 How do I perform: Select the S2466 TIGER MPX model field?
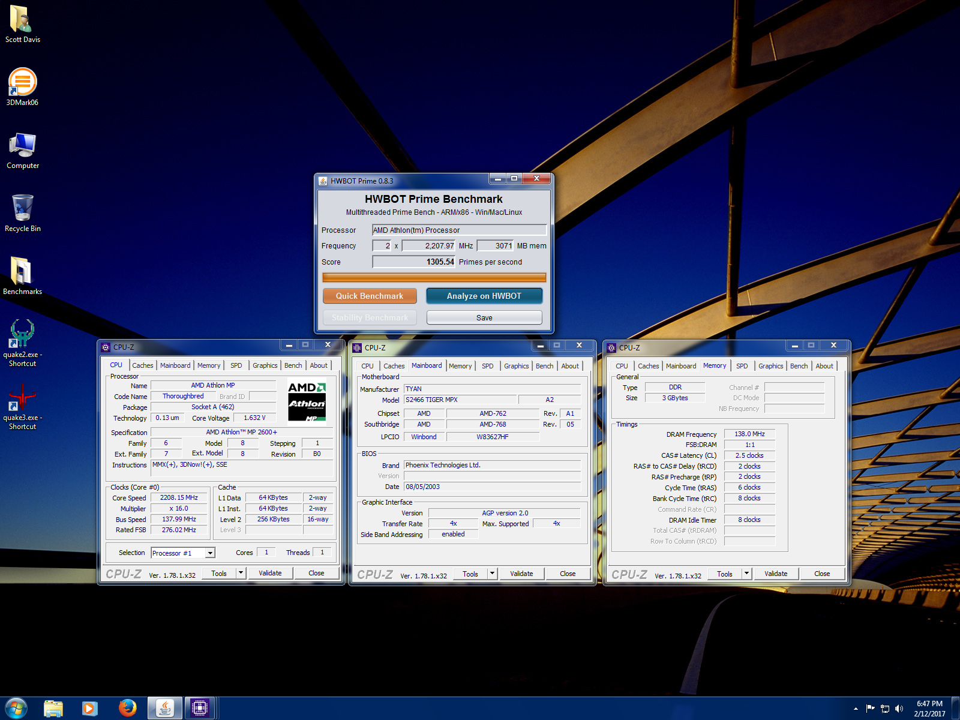(x=460, y=400)
